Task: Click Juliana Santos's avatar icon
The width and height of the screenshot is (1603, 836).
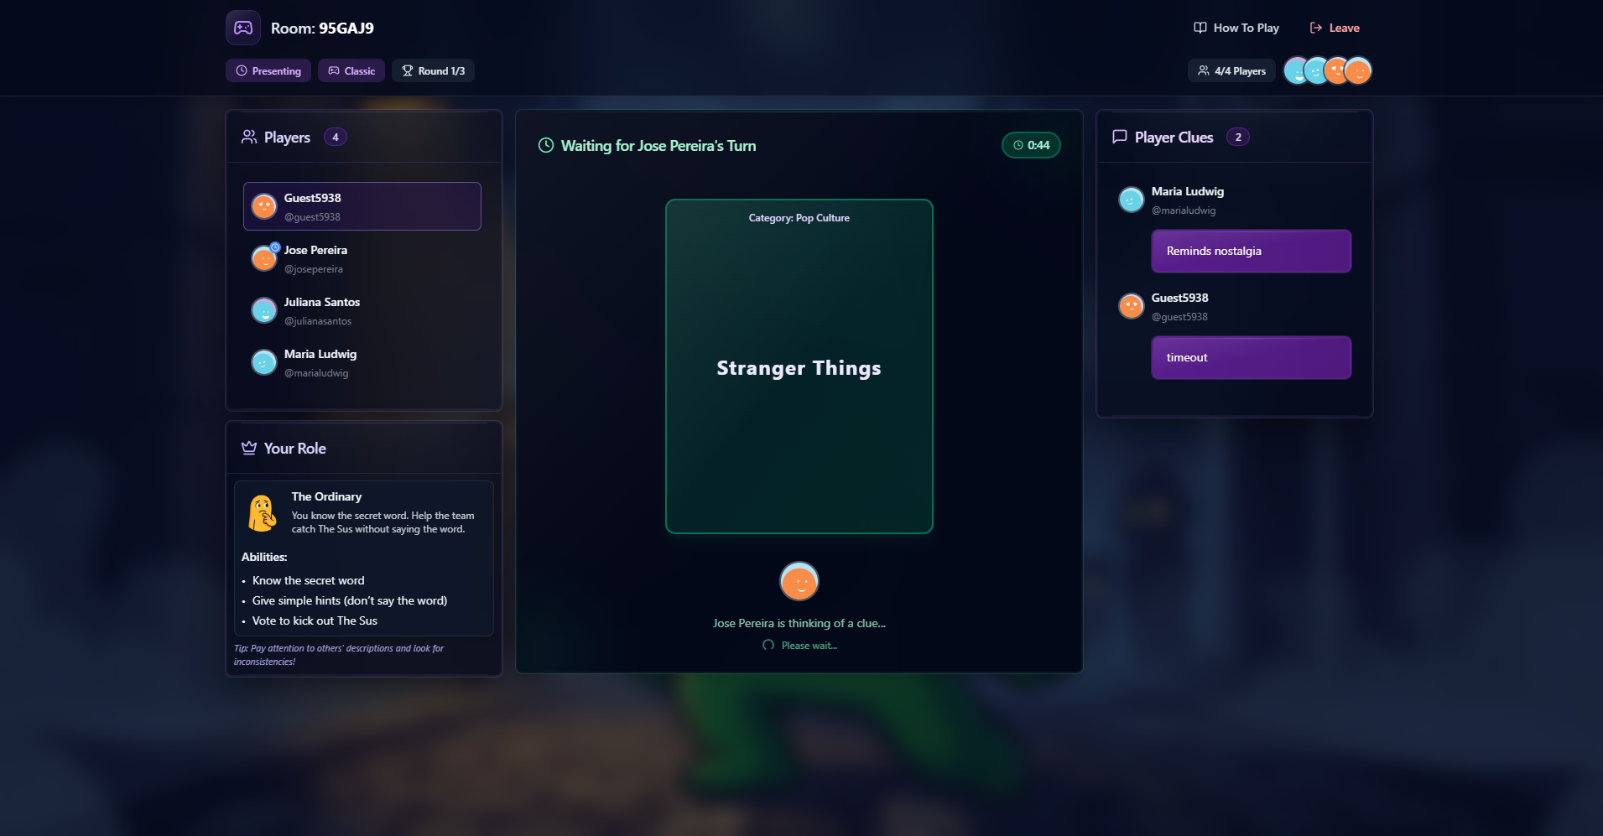Action: tap(264, 310)
